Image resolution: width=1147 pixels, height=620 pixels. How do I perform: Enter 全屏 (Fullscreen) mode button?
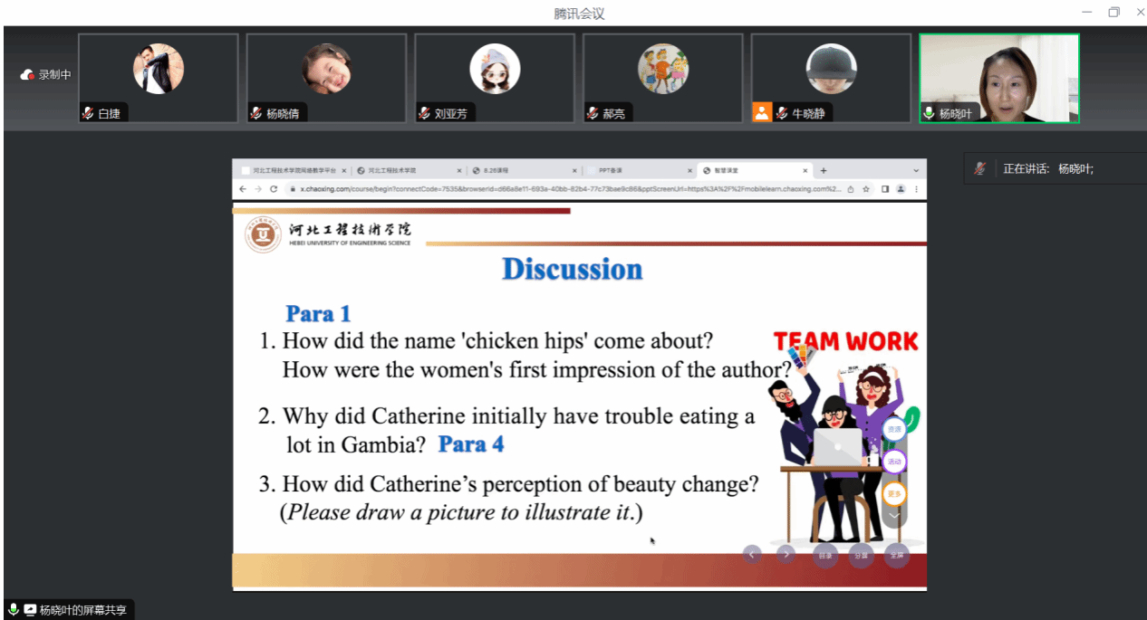[x=896, y=556]
